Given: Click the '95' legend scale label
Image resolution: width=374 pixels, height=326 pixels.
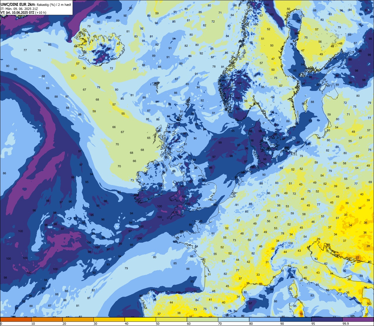Looking at the screenshot, I should 314,324.
